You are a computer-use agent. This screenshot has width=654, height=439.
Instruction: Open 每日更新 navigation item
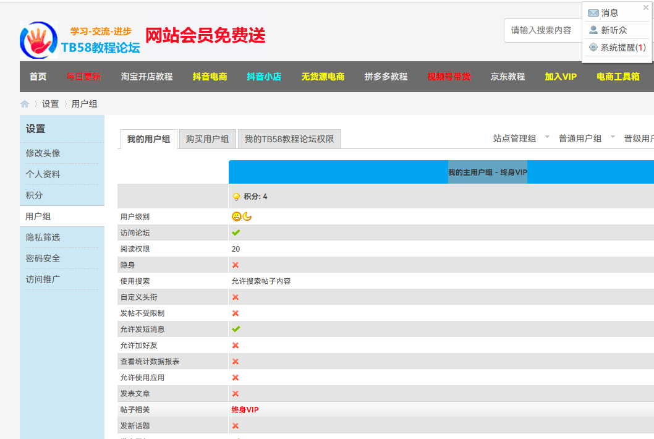pyautogui.click(x=84, y=77)
